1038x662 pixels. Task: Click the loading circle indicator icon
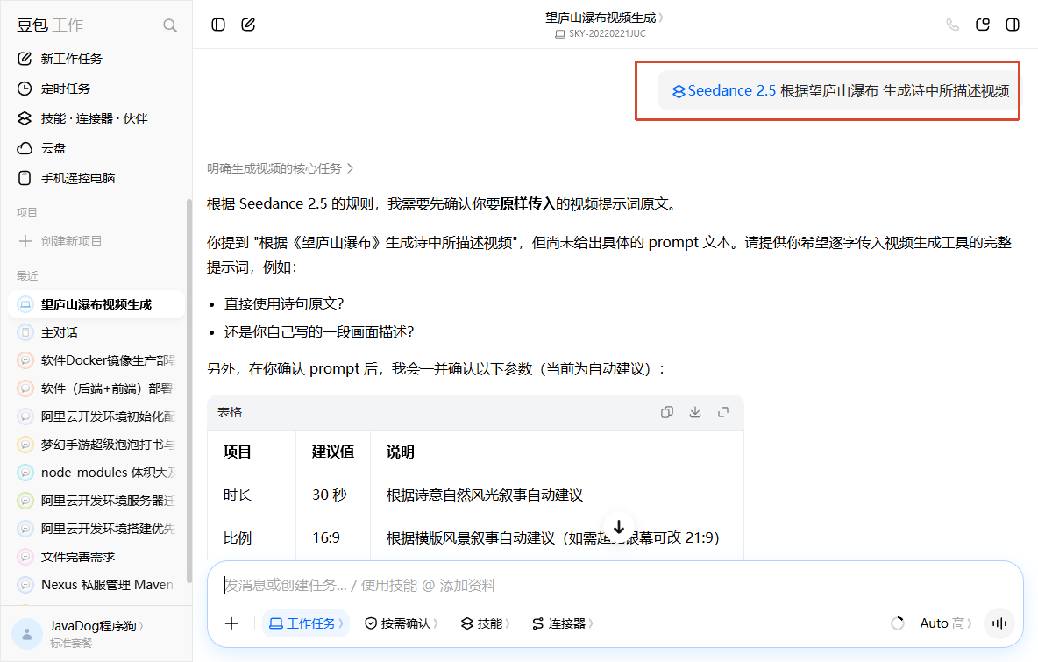(x=898, y=623)
